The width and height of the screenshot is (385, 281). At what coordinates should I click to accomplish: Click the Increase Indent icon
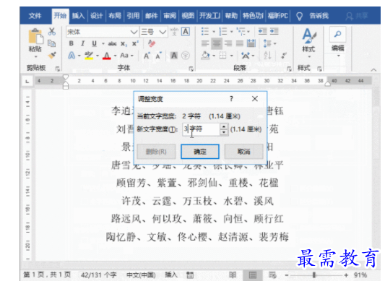(274, 32)
